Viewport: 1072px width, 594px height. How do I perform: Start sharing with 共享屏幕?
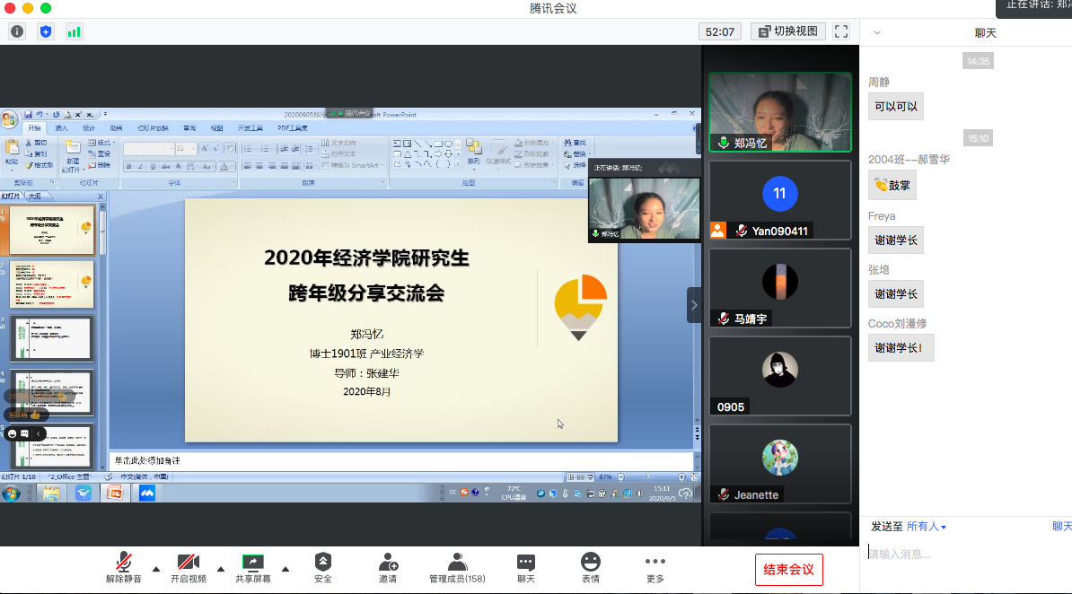coord(253,568)
